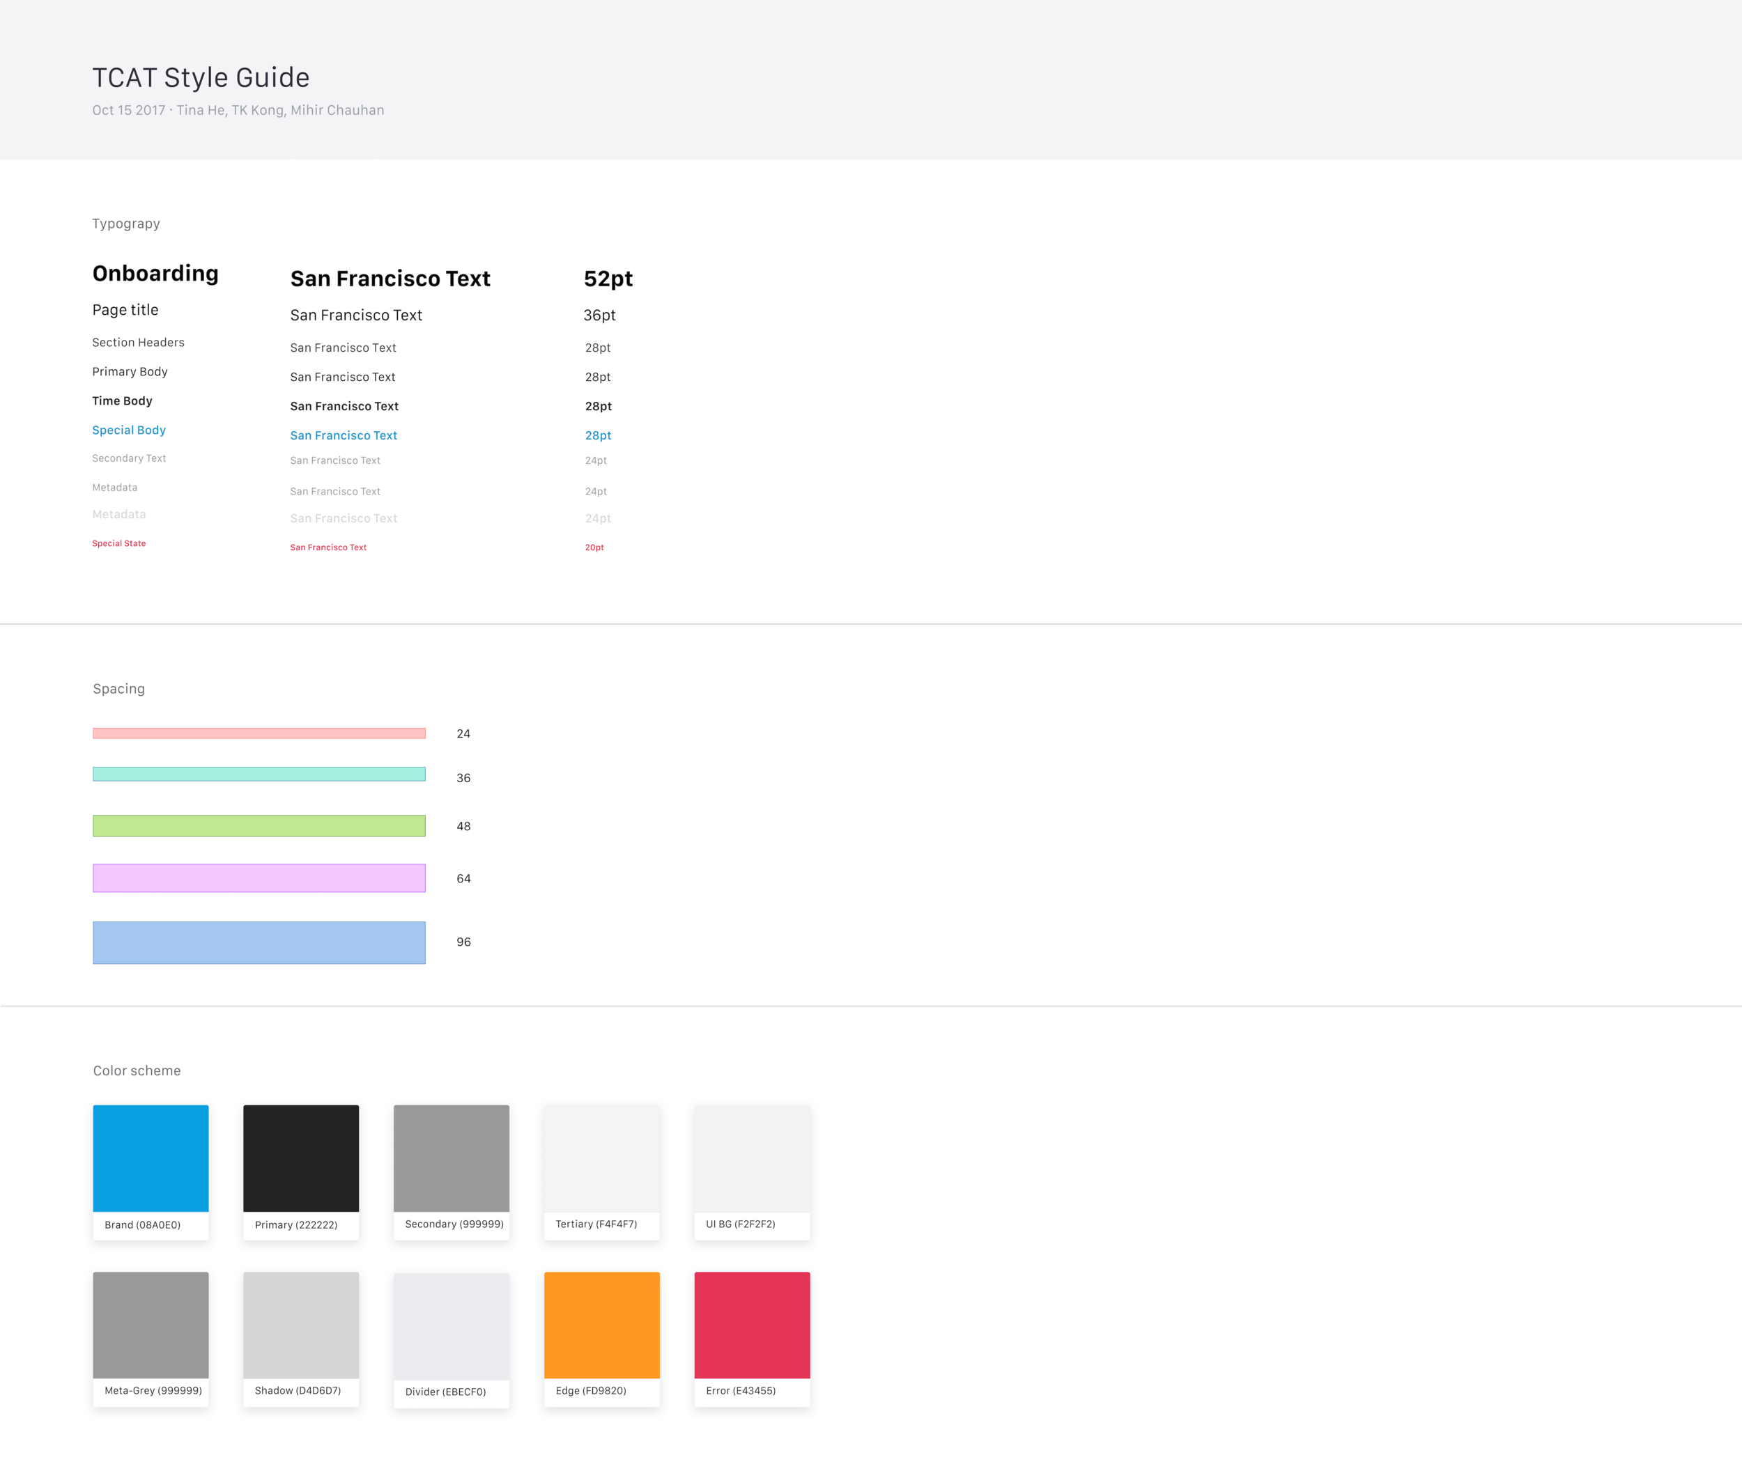Select the Primary (222222) black swatch

300,1158
